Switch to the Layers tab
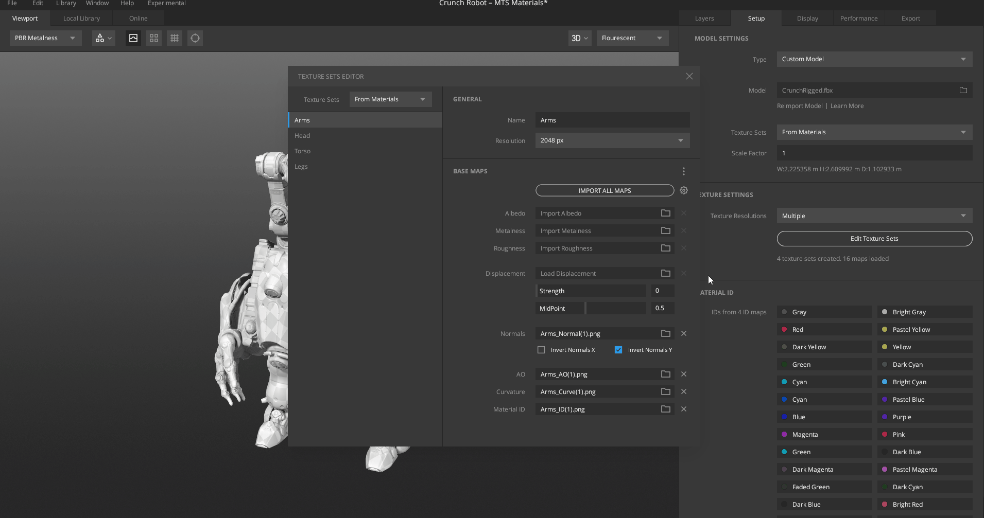The image size is (984, 518). [x=704, y=19]
